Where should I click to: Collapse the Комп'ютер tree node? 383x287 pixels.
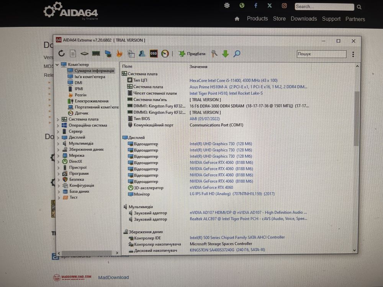[x=57, y=65]
